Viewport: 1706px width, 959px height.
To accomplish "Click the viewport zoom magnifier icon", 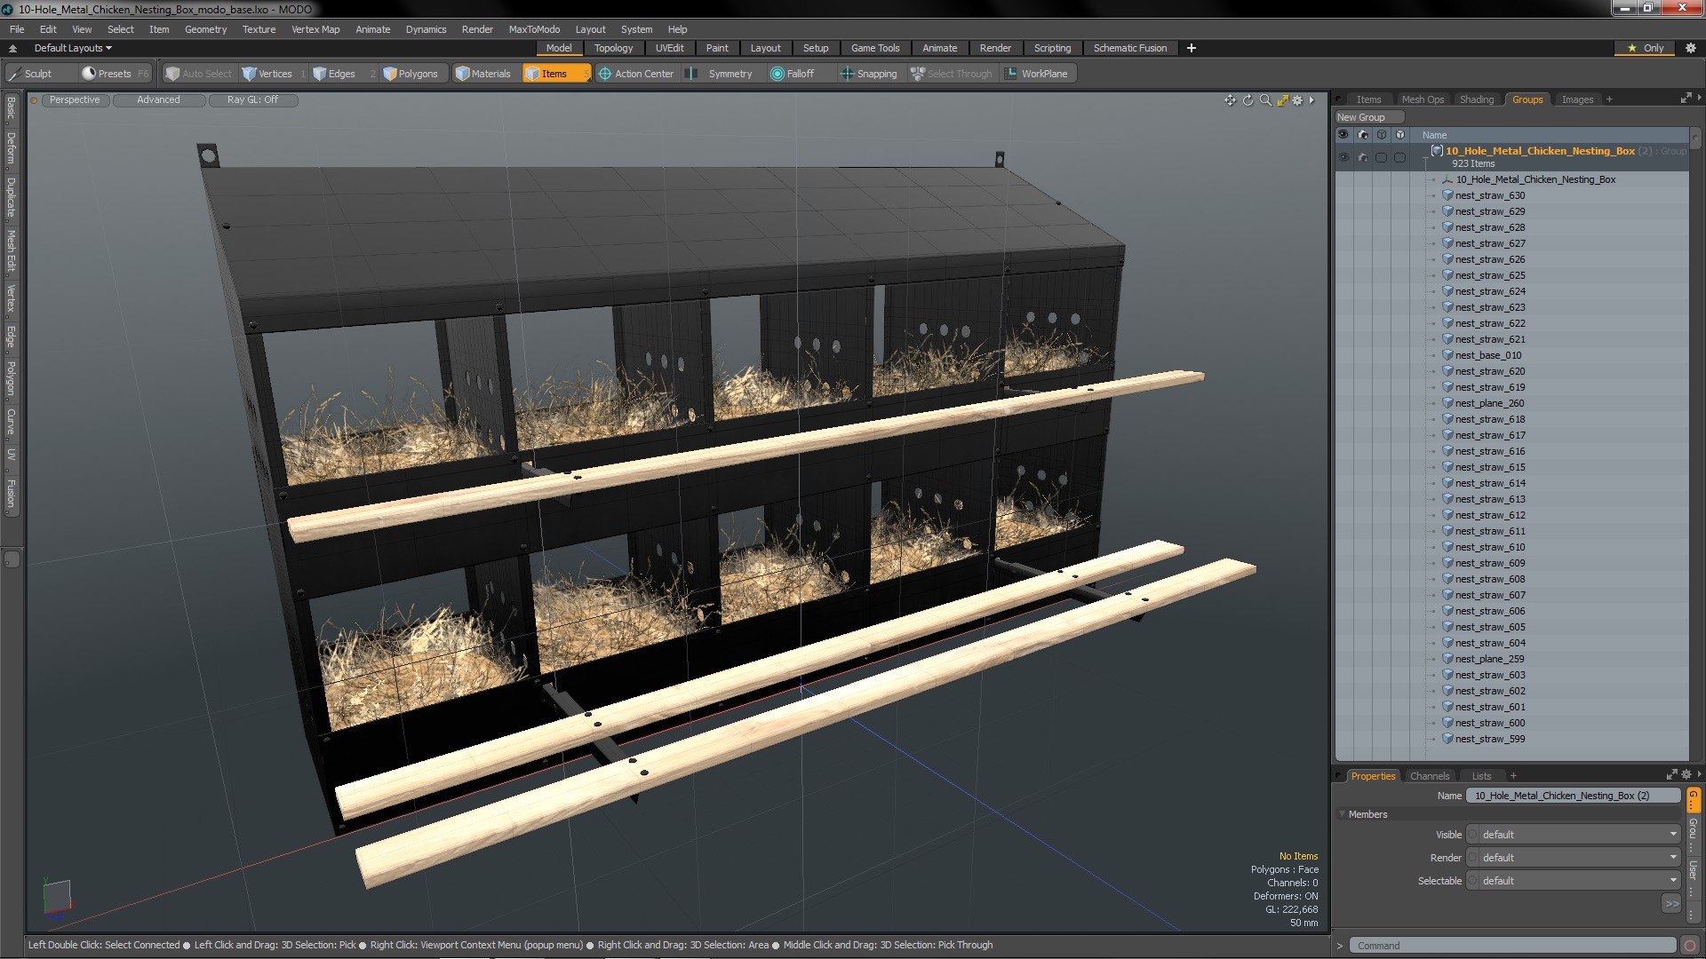I will [x=1265, y=100].
